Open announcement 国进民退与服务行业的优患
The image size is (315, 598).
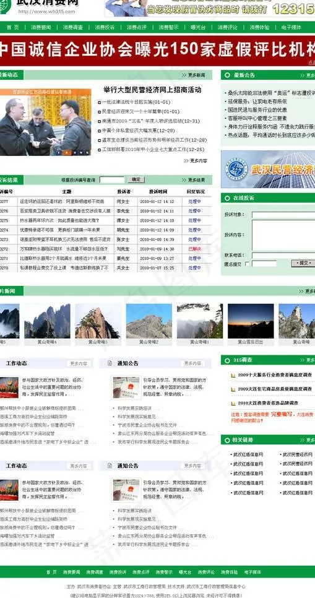(257, 110)
